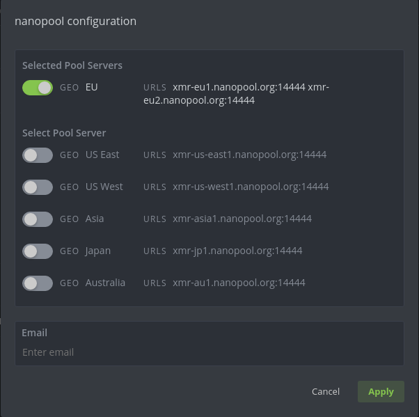Click the xmr-jp1.nanopool.org:14444 URL text
Screen dimensions: 419x417
tap(237, 251)
